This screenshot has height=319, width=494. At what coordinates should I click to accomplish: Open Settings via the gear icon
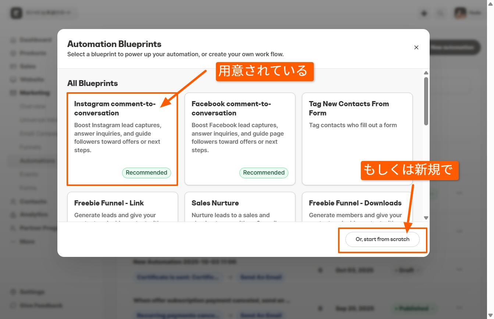pyautogui.click(x=13, y=292)
